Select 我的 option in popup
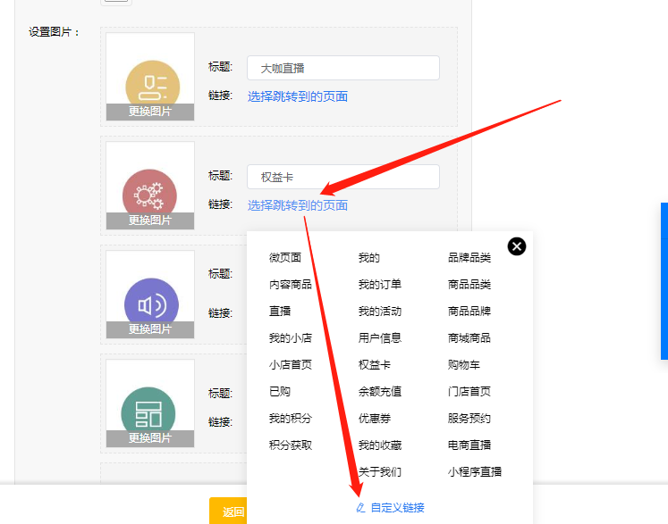The image size is (668, 524). [x=369, y=258]
